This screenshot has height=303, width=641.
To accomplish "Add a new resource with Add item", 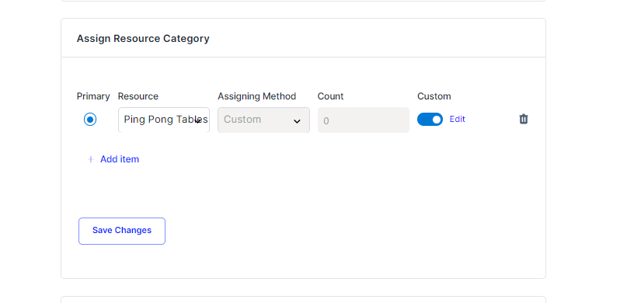I will point(120,159).
